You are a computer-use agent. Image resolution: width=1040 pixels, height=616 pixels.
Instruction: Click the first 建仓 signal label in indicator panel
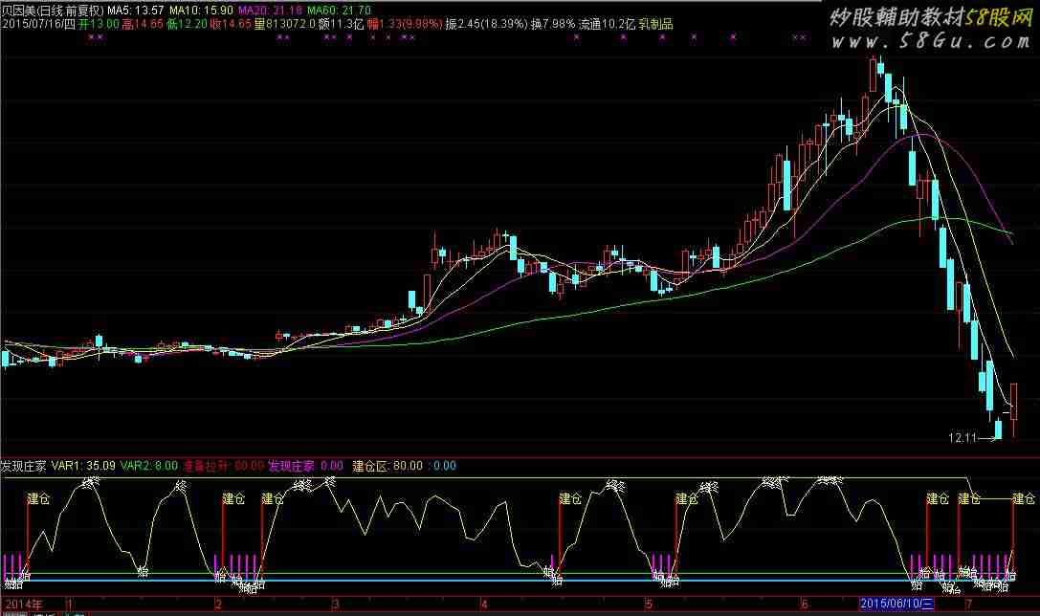pyautogui.click(x=38, y=498)
